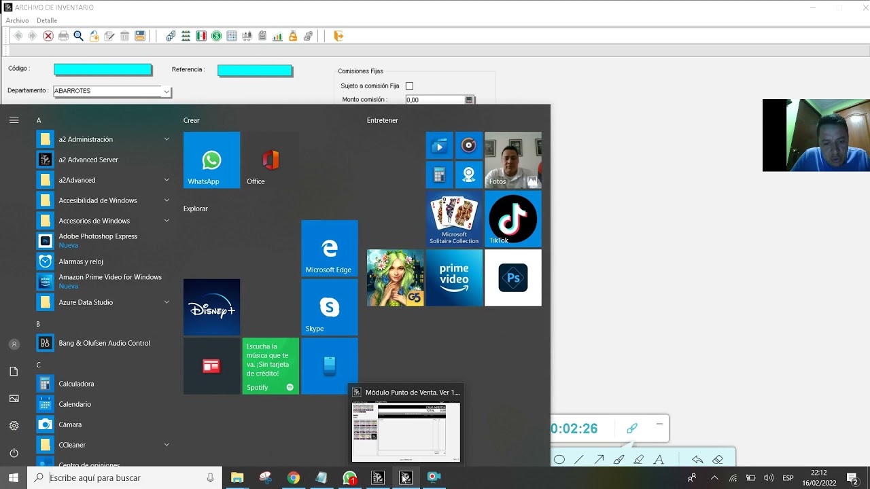Click the taskbar search box

click(125, 477)
